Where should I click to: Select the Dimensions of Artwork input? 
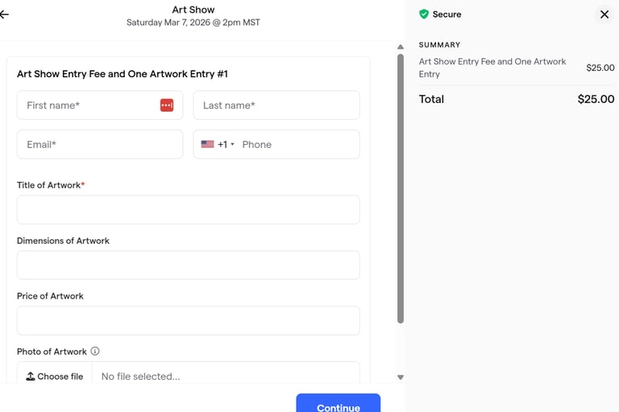189,266
